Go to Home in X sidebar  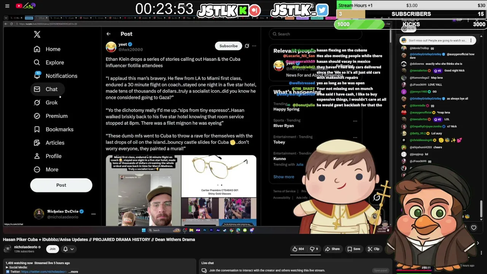(47, 49)
